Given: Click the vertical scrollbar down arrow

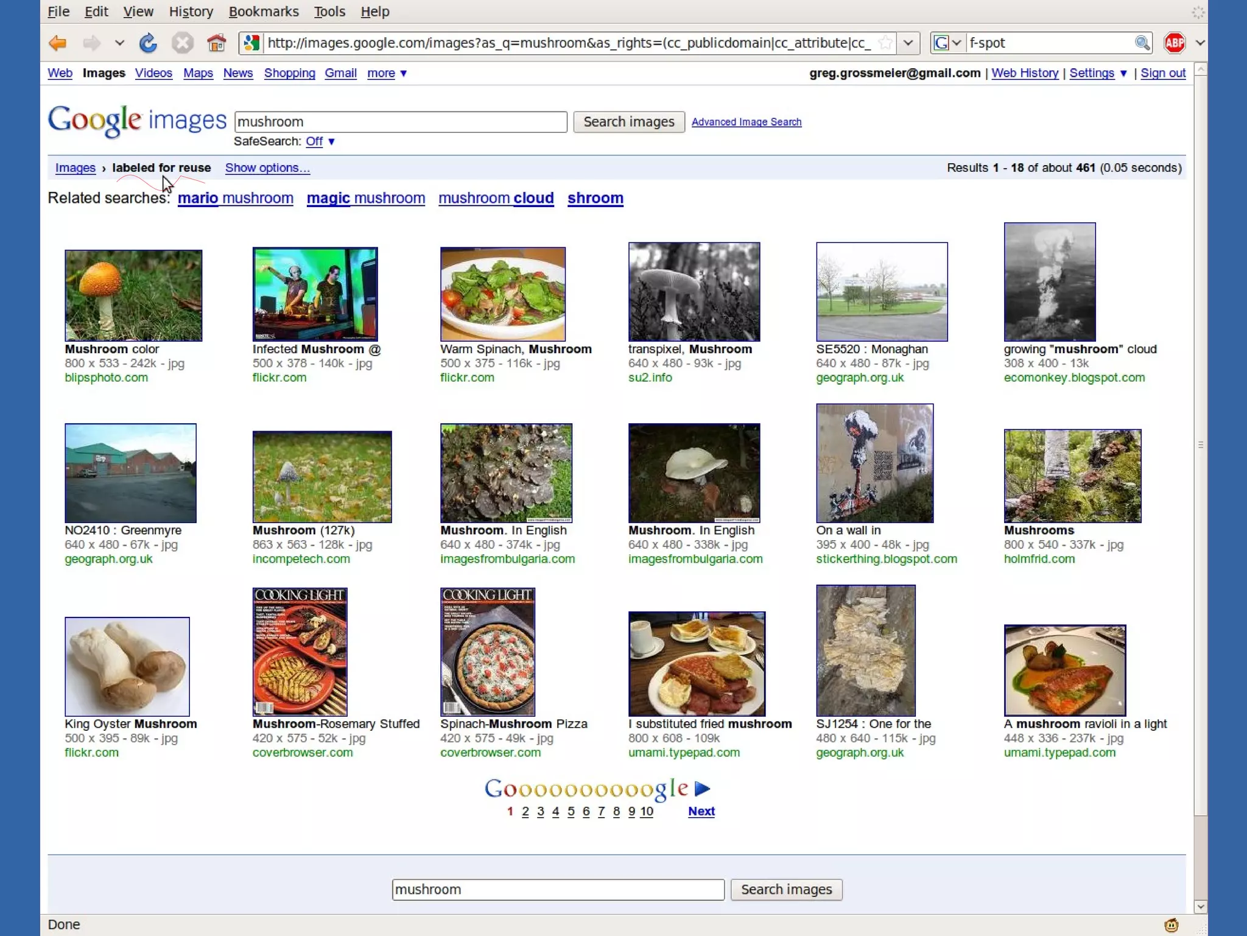Looking at the screenshot, I should click(1200, 907).
